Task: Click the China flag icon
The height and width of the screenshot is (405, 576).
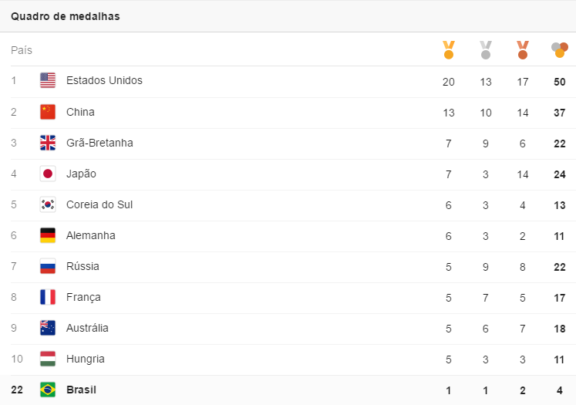Action: coord(48,112)
